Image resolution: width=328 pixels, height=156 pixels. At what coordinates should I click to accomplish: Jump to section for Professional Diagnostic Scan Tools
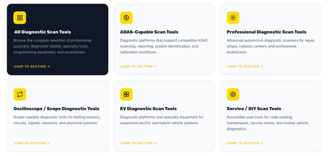(245, 67)
